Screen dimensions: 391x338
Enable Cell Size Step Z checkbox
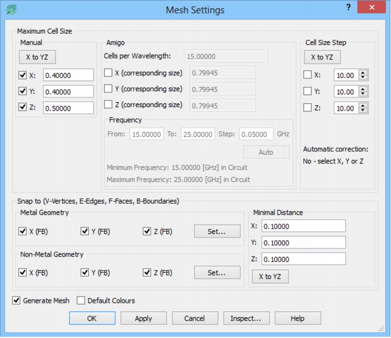tap(308, 108)
